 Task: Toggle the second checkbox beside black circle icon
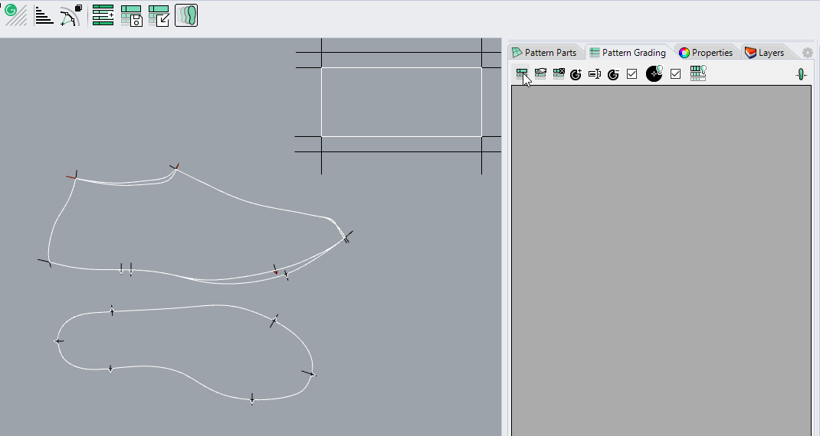click(x=676, y=74)
